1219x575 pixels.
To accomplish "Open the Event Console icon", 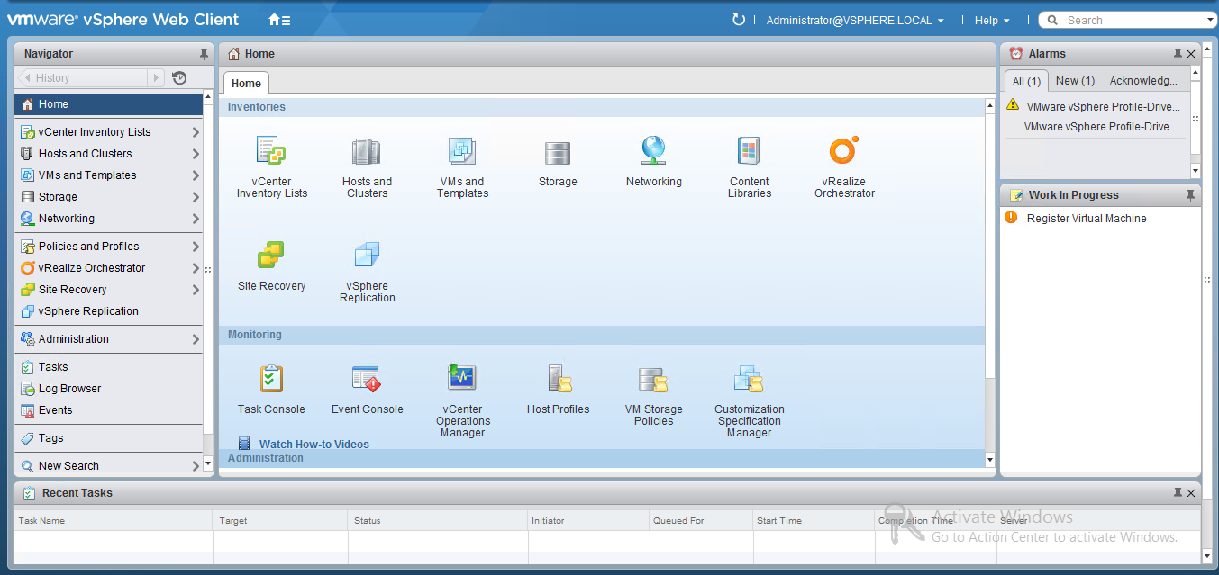I will click(x=367, y=379).
